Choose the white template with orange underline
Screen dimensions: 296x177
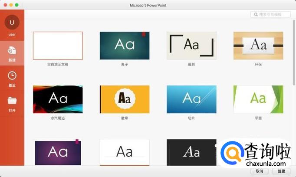[125, 152]
